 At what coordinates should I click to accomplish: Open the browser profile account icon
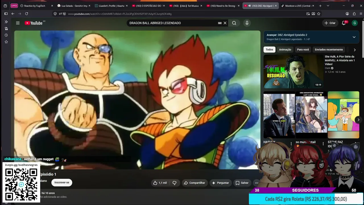[347, 14]
